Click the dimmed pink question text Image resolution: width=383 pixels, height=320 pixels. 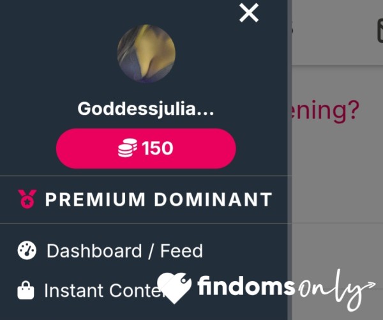[x=323, y=111]
